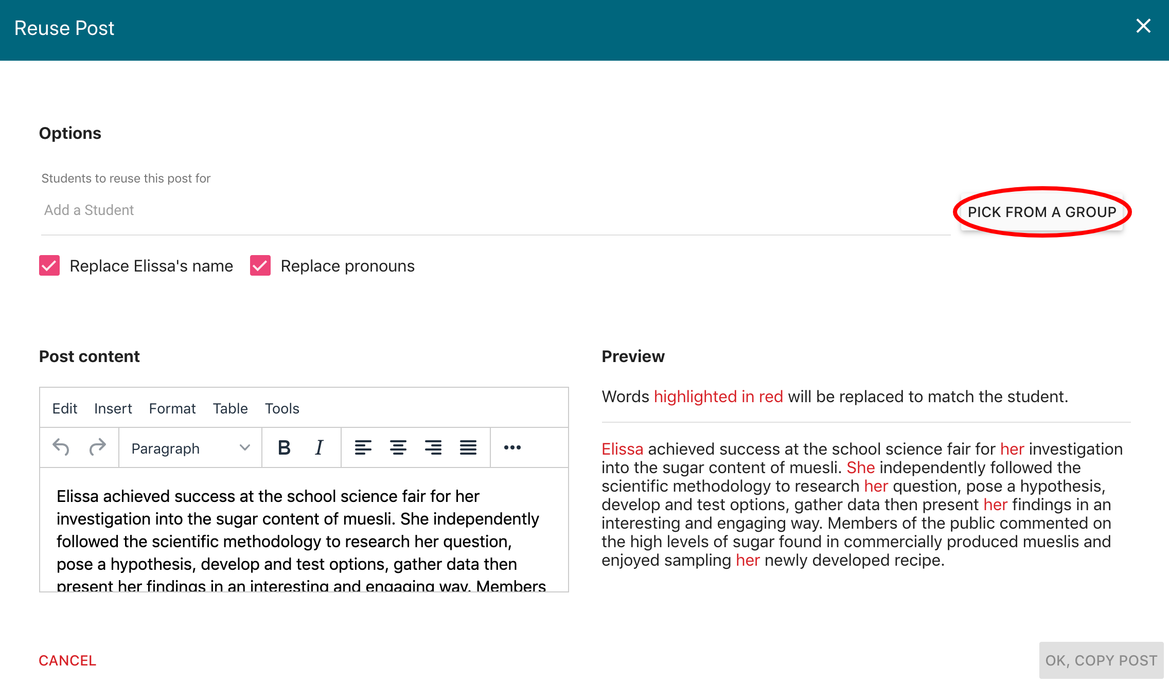The width and height of the screenshot is (1169, 684).
Task: Center align the post text
Action: 398,447
